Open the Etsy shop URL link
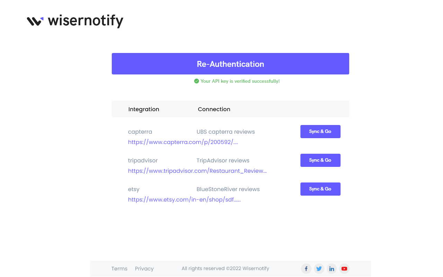The image size is (443, 277). tap(184, 199)
